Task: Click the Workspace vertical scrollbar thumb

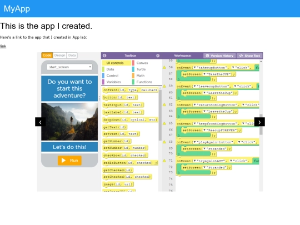Action: click(x=261, y=124)
